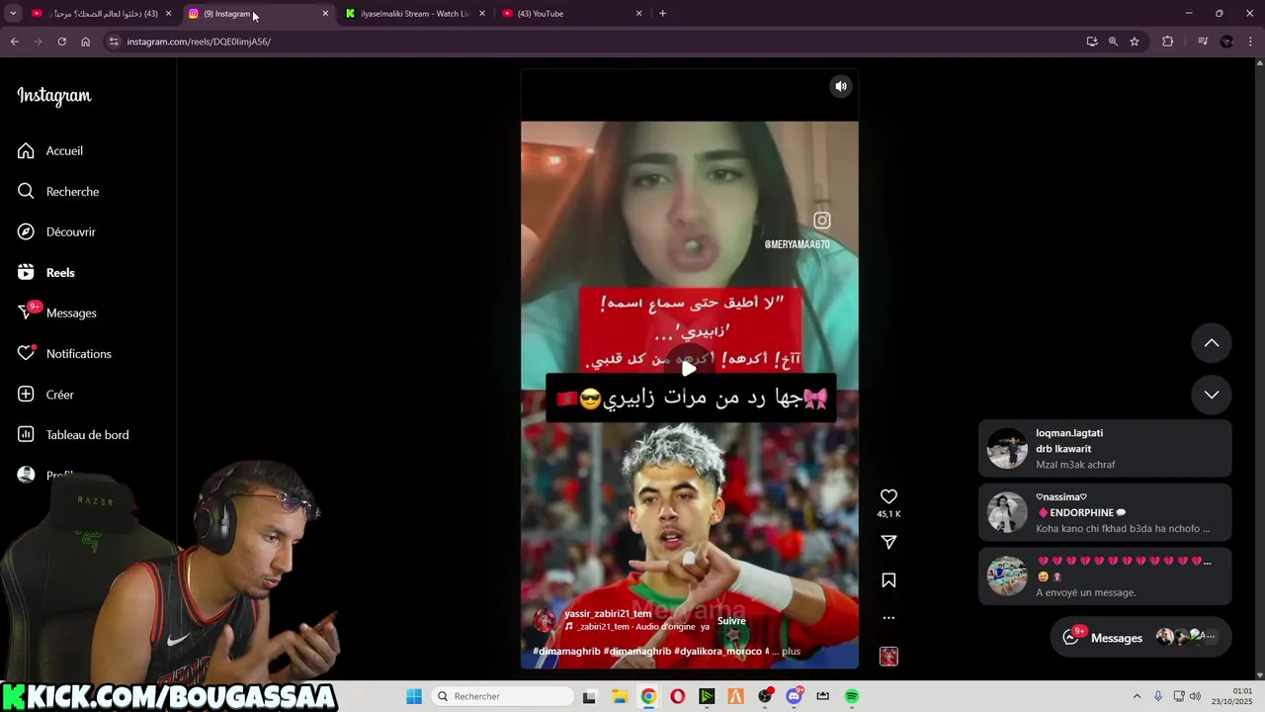The height and width of the screenshot is (712, 1265).
Task: Open the 'A envoyé un message' notification
Action: [x=1105, y=576]
